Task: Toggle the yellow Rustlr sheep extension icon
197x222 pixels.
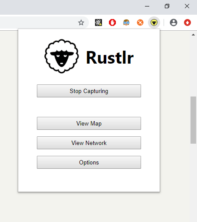Action: pos(154,23)
